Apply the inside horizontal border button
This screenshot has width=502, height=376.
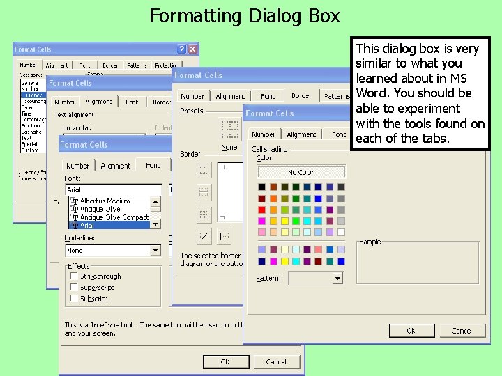(204, 192)
